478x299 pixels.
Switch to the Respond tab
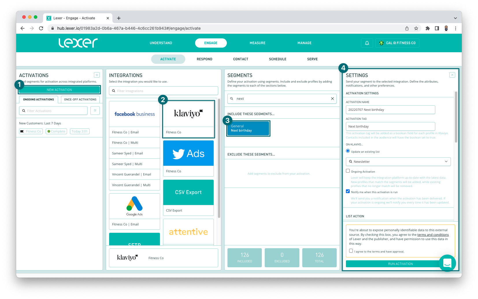tap(205, 59)
